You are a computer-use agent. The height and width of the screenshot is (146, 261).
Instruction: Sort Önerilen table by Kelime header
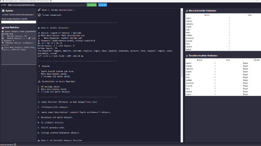(199, 60)
